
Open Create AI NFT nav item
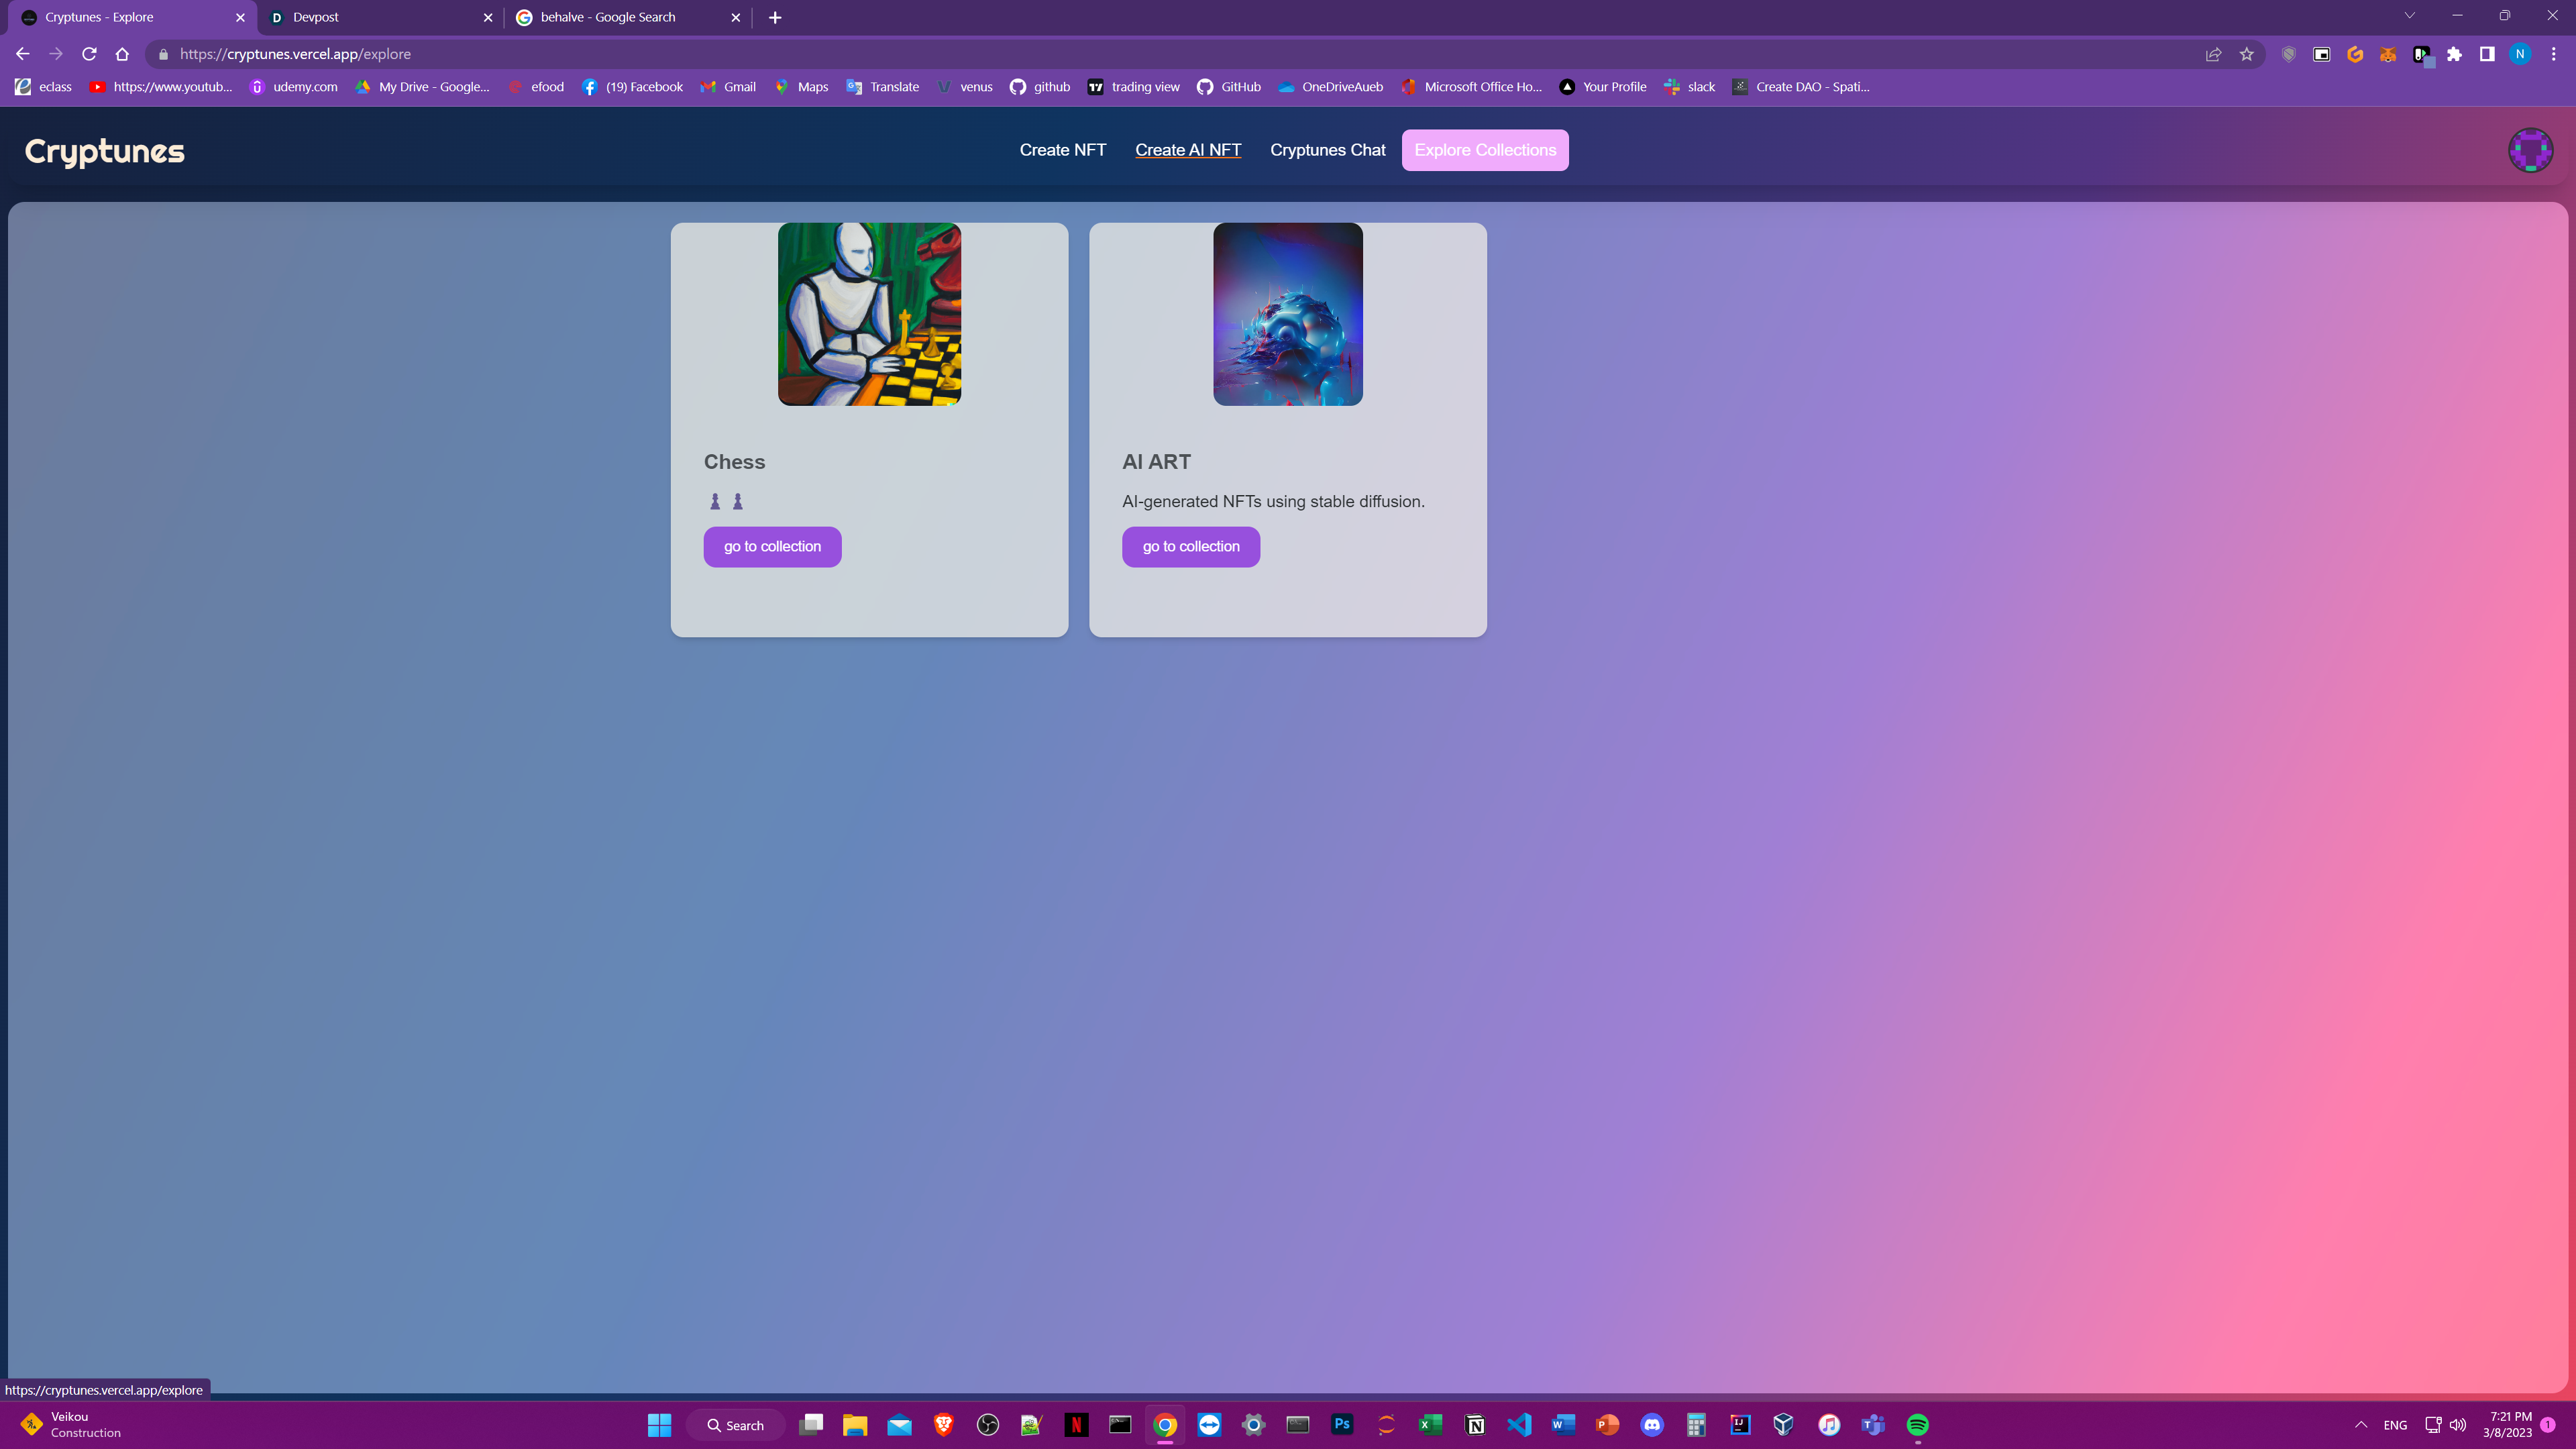tap(1188, 150)
